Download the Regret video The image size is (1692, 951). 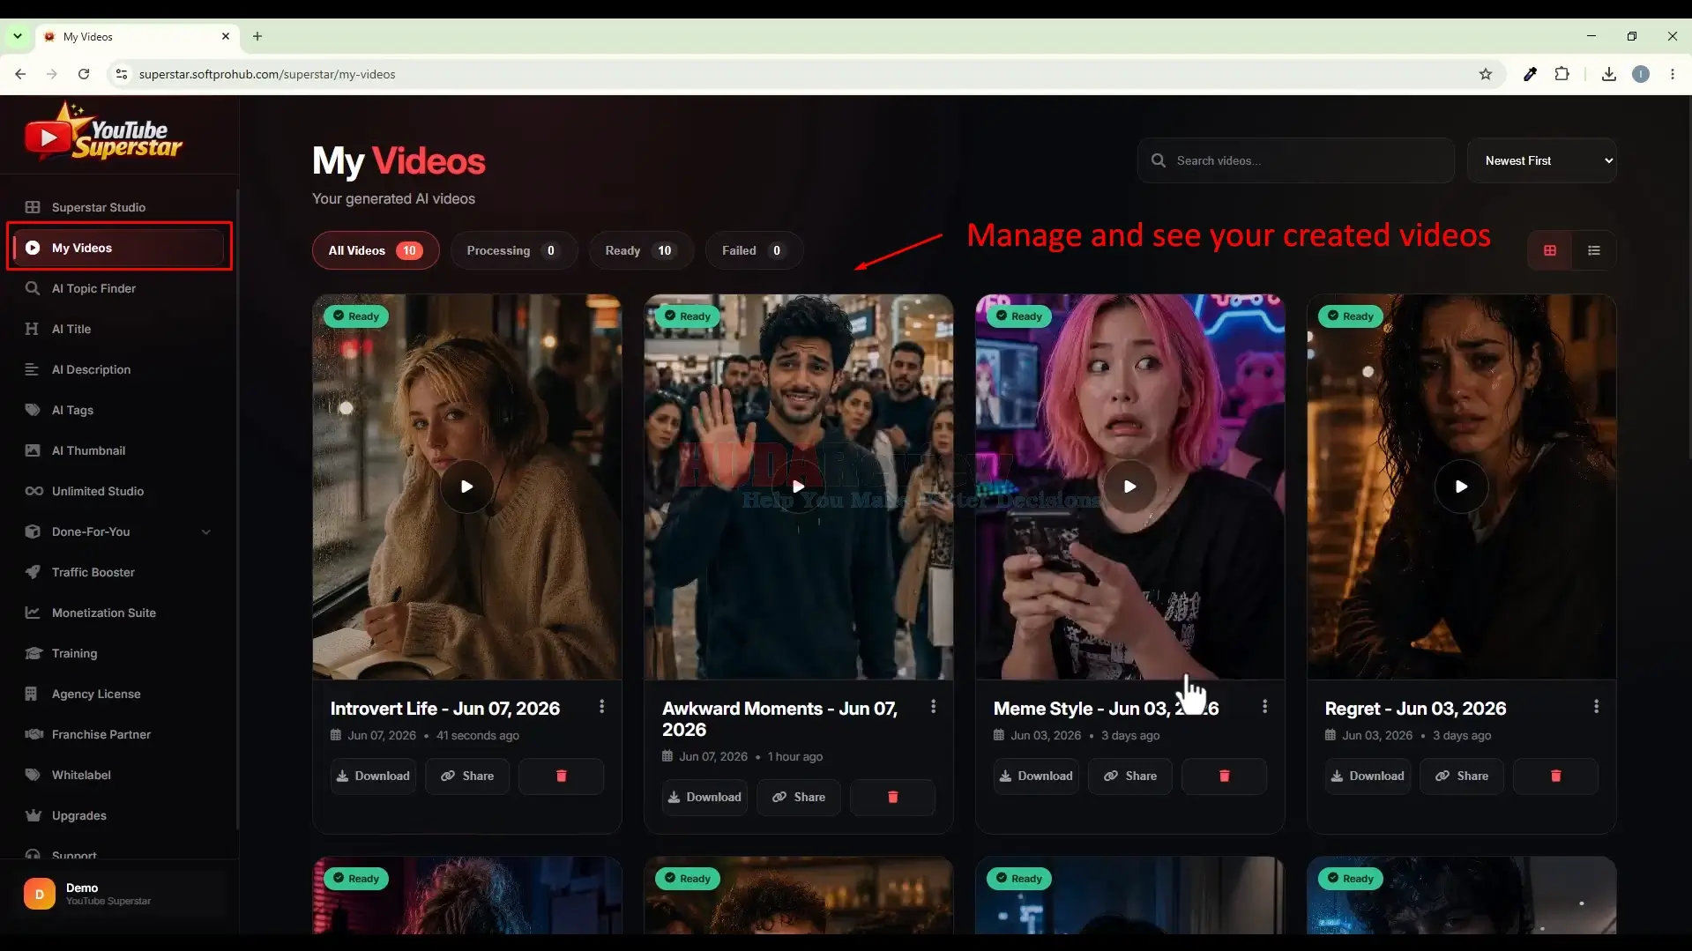point(1368,776)
